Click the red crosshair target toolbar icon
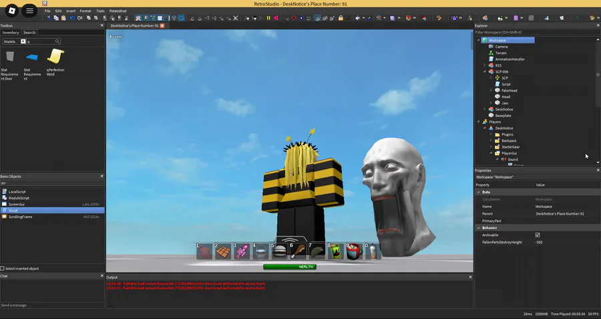 click(x=294, y=17)
